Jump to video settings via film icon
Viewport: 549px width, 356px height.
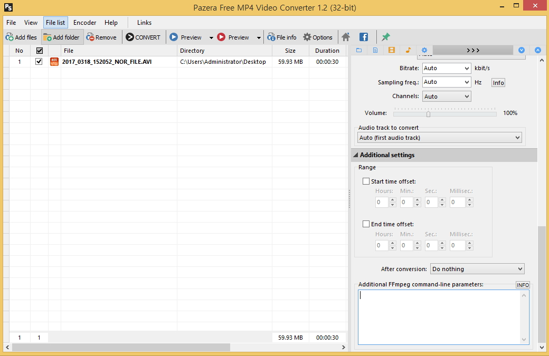pyautogui.click(x=392, y=50)
